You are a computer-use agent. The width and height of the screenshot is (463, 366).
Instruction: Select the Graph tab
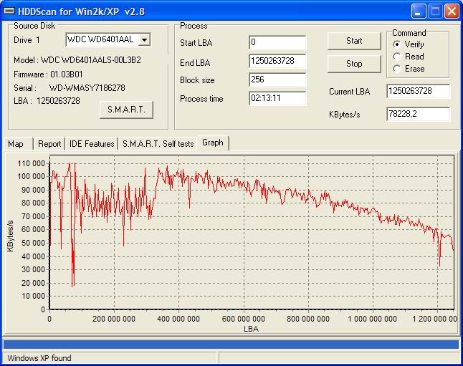[x=213, y=143]
